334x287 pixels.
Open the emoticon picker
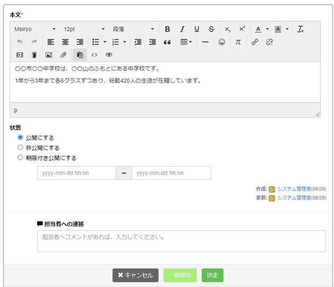tap(222, 42)
